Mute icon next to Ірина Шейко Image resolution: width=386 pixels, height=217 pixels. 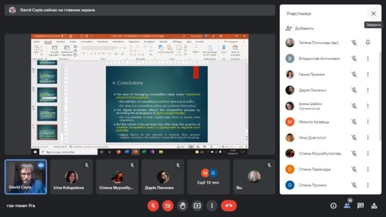(354, 106)
